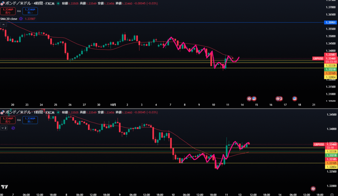The image size is (338, 196).
Task: Open the US economic event flag near date 15
Action: [x=254, y=98]
